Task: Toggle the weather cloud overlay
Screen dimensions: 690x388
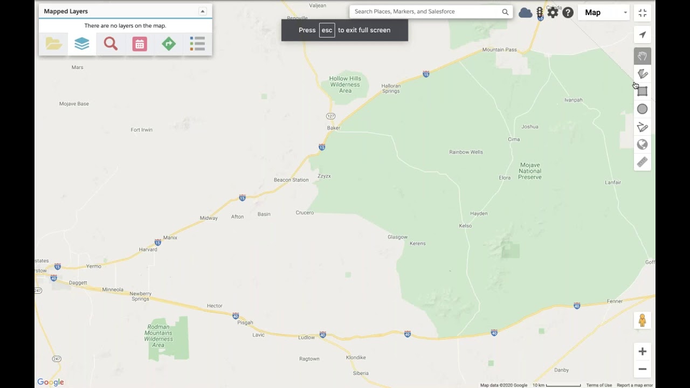Action: 525,12
